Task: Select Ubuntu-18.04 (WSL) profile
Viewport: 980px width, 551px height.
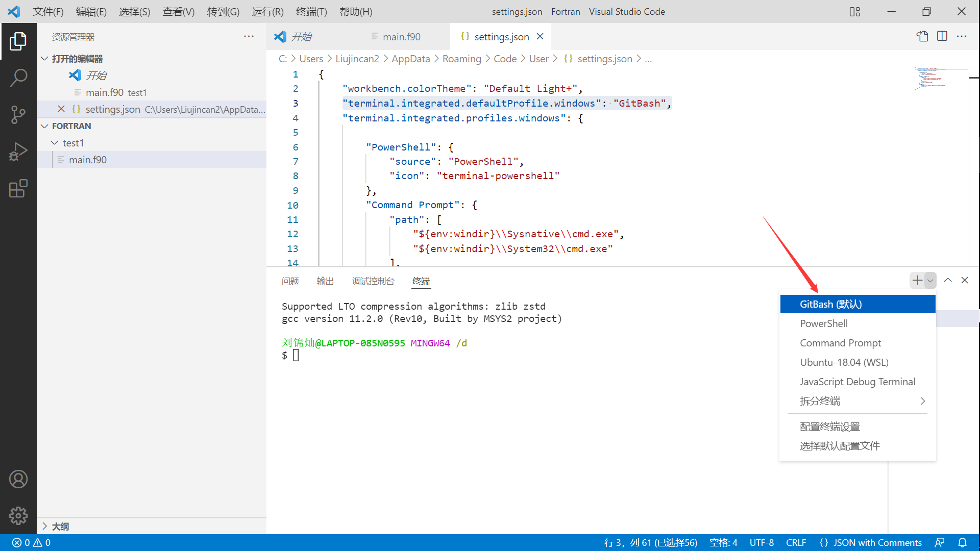Action: tap(857, 362)
